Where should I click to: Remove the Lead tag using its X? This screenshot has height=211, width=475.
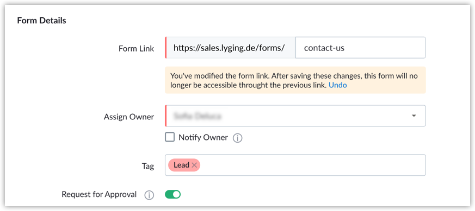[x=194, y=165]
